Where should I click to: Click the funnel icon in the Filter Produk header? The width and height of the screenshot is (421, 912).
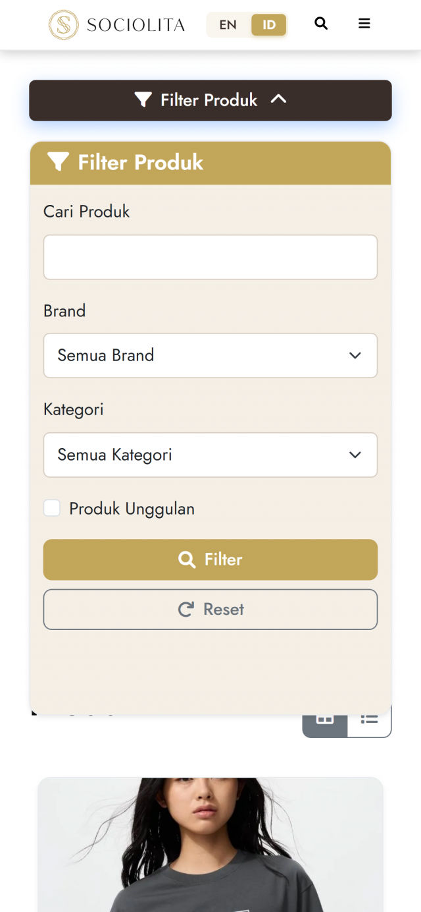[59, 161]
